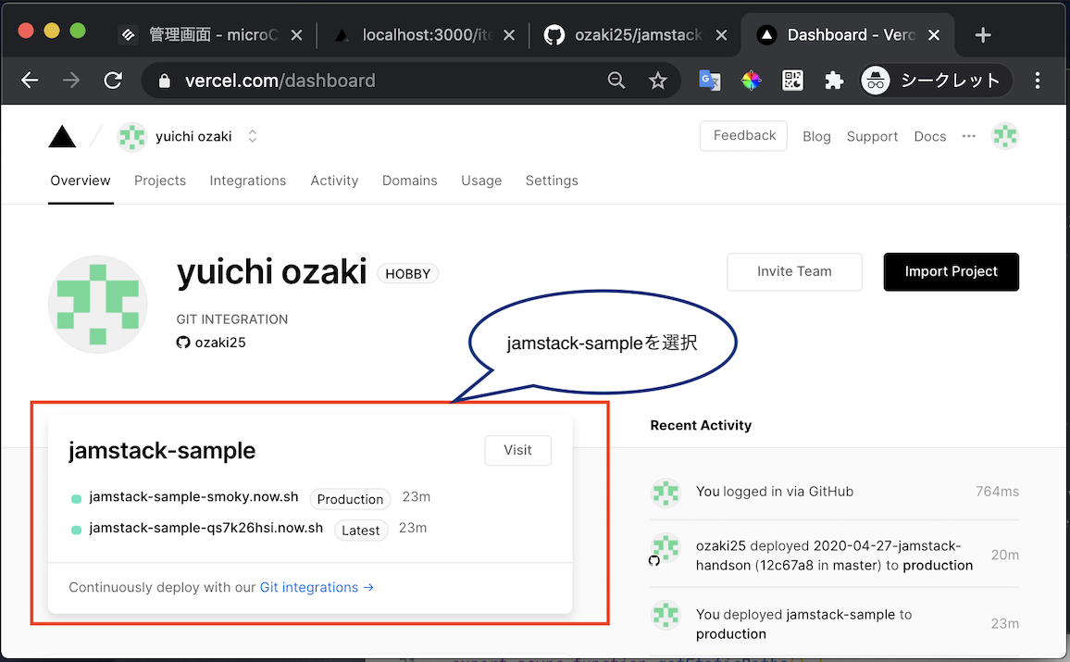
Task: Open the Support link
Action: [872, 136]
